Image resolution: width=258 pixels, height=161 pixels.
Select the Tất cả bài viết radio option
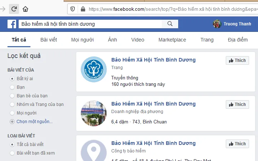click(12, 145)
